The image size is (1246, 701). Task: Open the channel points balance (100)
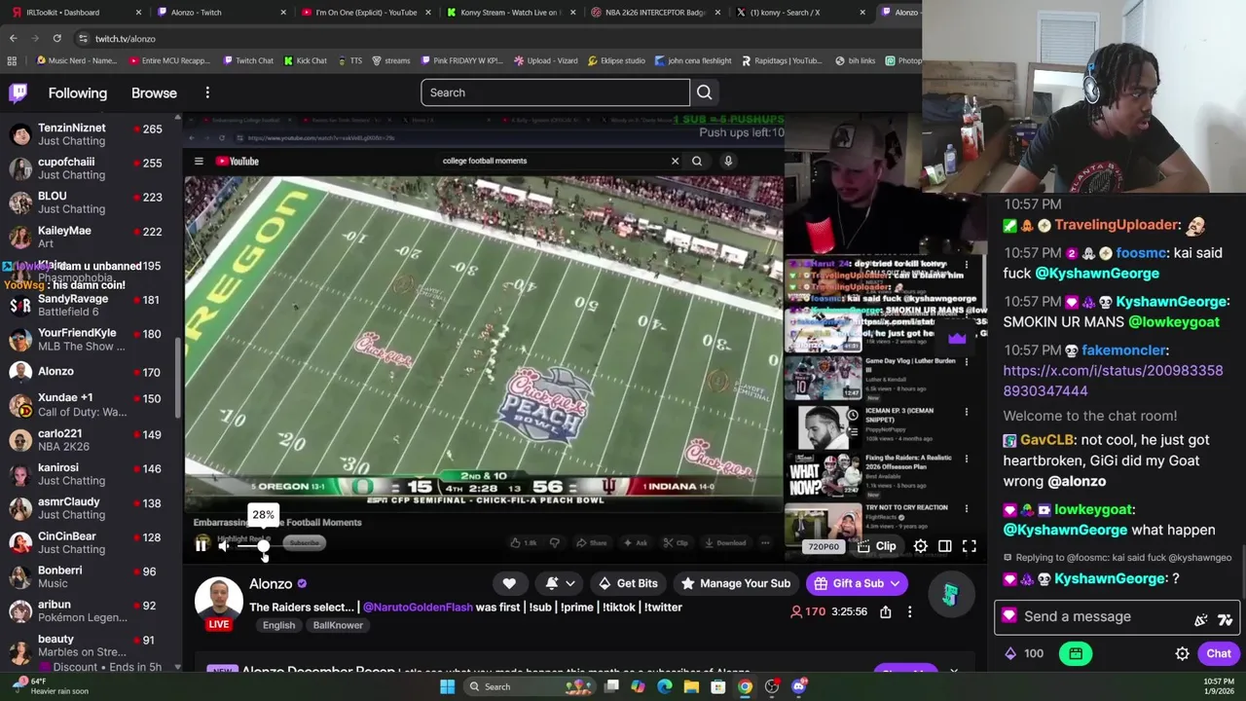click(x=1023, y=653)
